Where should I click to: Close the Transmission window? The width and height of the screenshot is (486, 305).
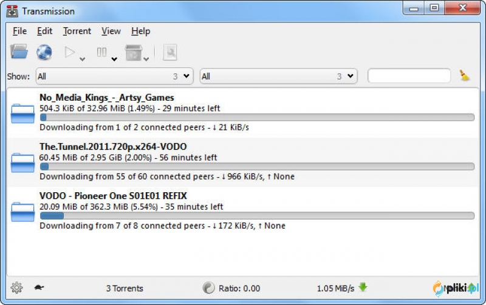462,8
